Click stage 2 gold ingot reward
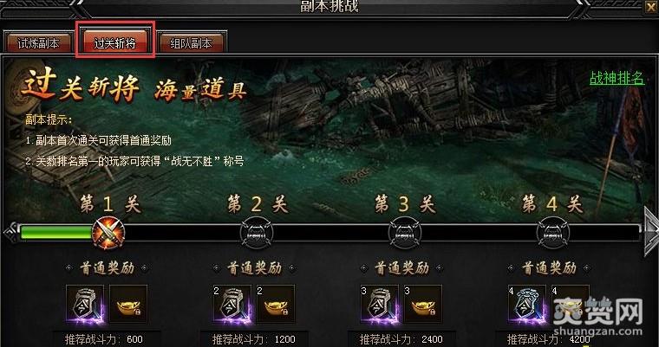 (276, 304)
